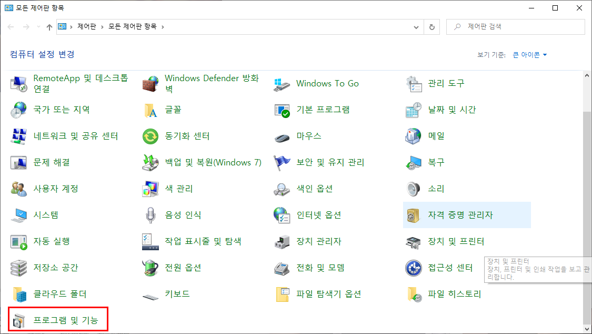Open the 국가 또는 지역 globe icon
The width and height of the screenshot is (592, 334).
[x=18, y=110]
